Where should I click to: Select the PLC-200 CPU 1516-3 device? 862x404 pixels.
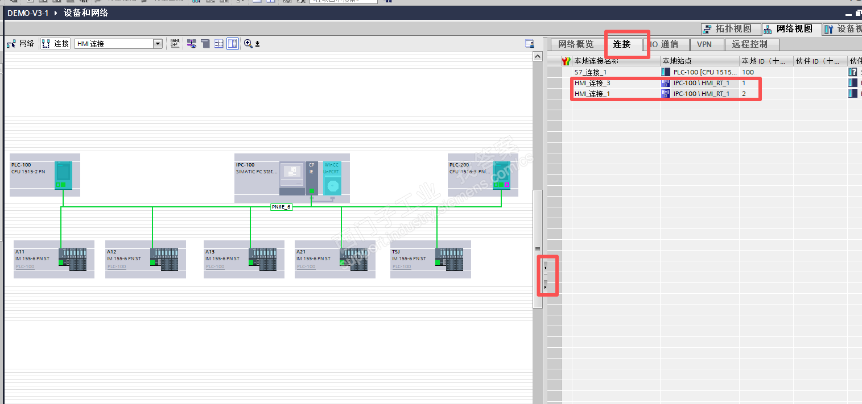coord(482,175)
